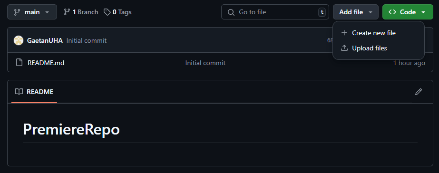Open the GaetanUHA profile link
Screen dimensions: 439x173
click(45, 40)
